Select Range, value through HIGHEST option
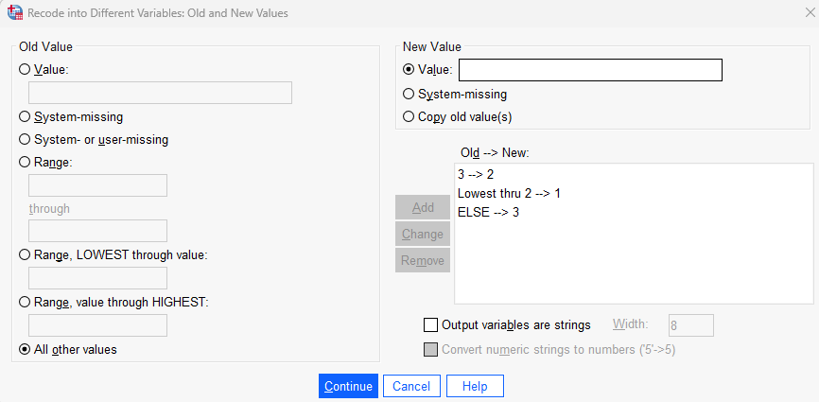 click(x=25, y=302)
